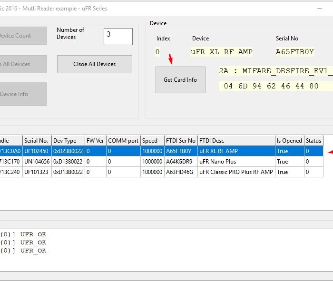This screenshot has height=281, width=333.
Task: Click the Serial No value A65FTB0Y field
Action: [295, 52]
